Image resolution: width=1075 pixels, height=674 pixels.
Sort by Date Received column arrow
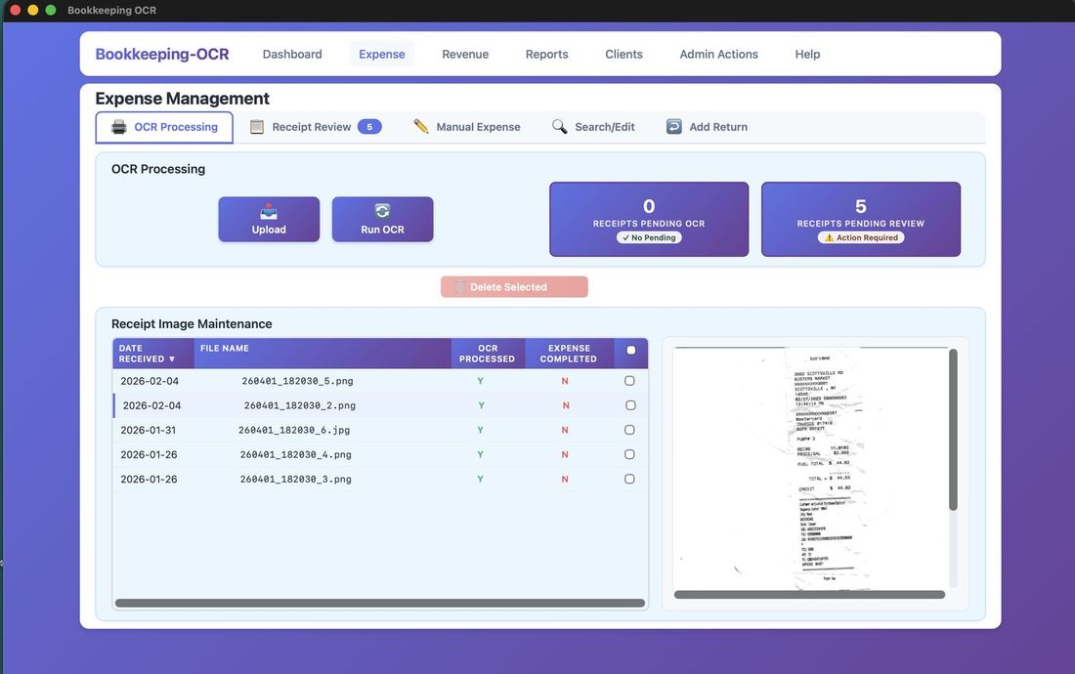172,359
